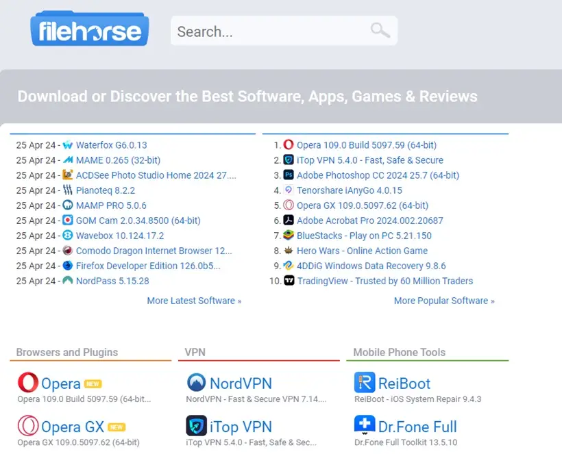Click the NordVPN mountain logo
The width and height of the screenshot is (562, 454).
click(197, 382)
